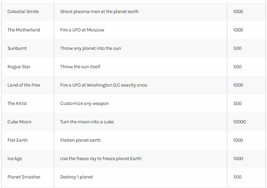Viewport: 267px width, 188px height.
Task: Click the Planet Smasher achievement name
Action: click(24, 177)
